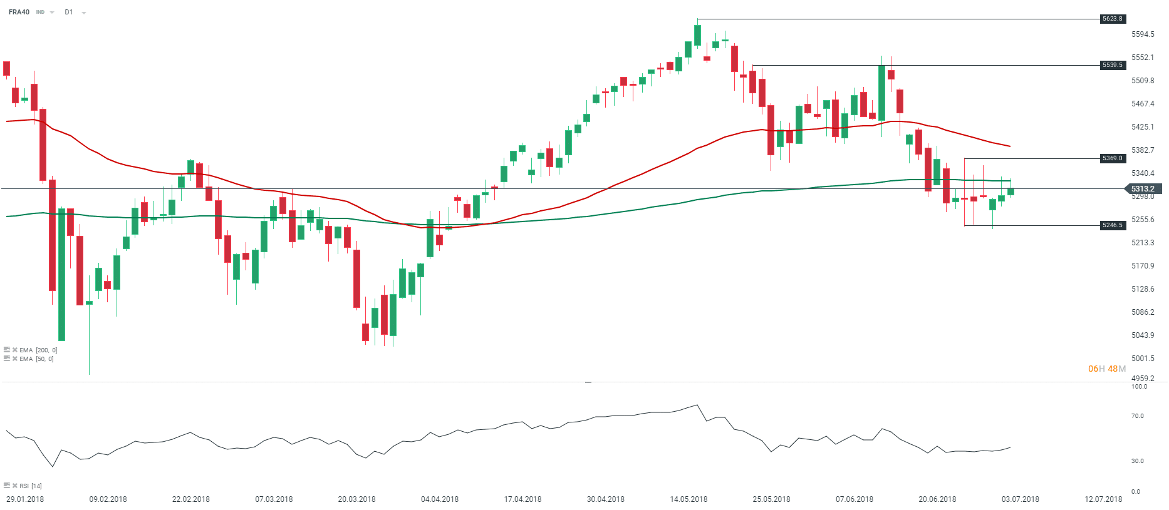Click RSI axis value 30.0
Screen dimensions: 1169x510
1138,461
